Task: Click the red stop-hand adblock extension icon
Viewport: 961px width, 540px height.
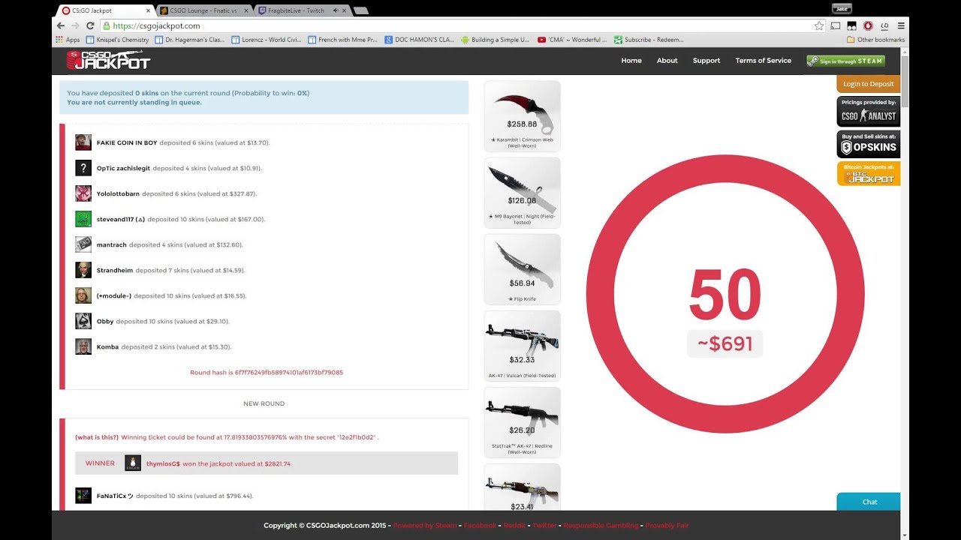Action: point(868,25)
